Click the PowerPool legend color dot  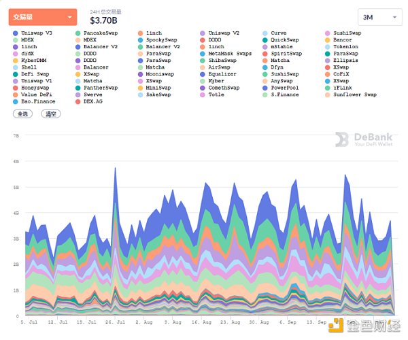265,88
